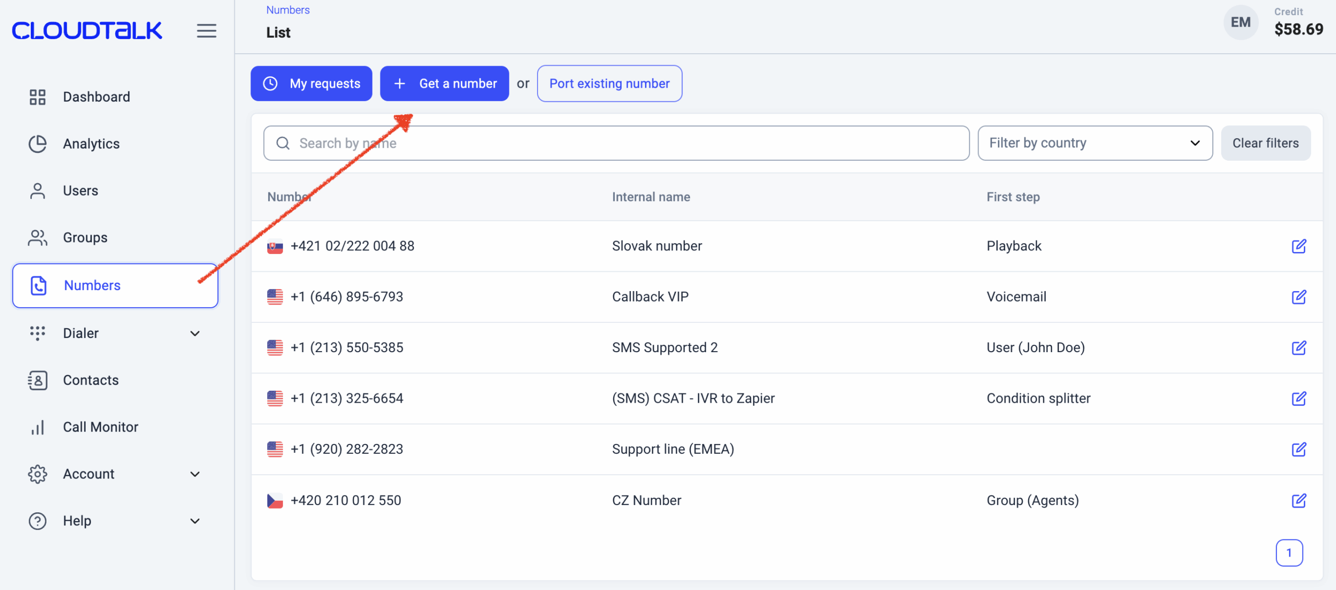1336x590 pixels.
Task: Click the CloudTalk logo
Action: click(87, 31)
